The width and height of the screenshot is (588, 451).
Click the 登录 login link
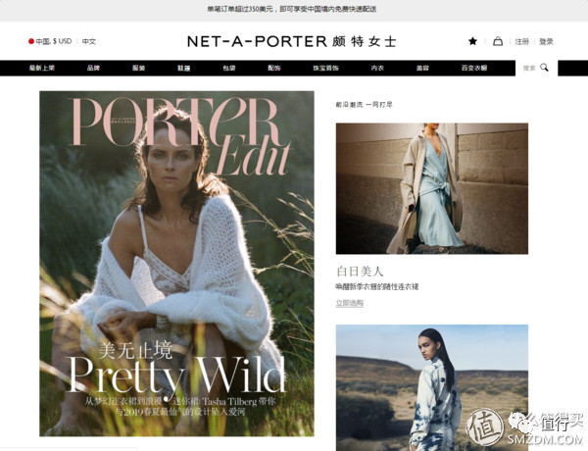547,41
